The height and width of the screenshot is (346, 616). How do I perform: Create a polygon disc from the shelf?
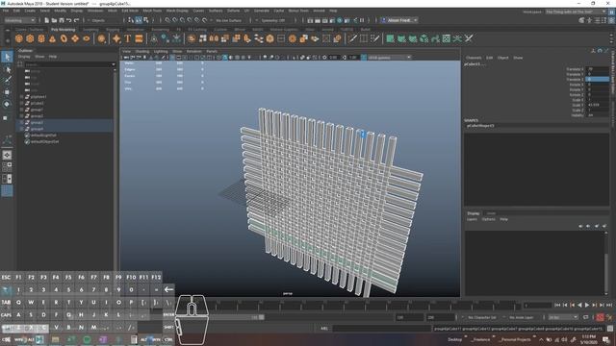coord(87,38)
